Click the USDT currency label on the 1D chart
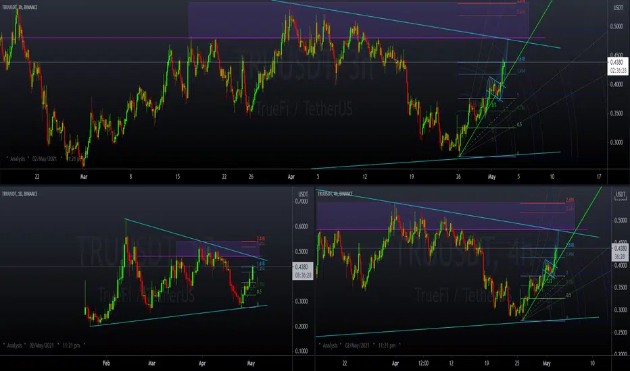Image resolution: width=630 pixels, height=371 pixels. coord(303,194)
